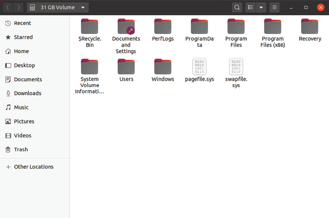Select the Users folder icon
This screenshot has height=218, width=329.
pos(126,67)
